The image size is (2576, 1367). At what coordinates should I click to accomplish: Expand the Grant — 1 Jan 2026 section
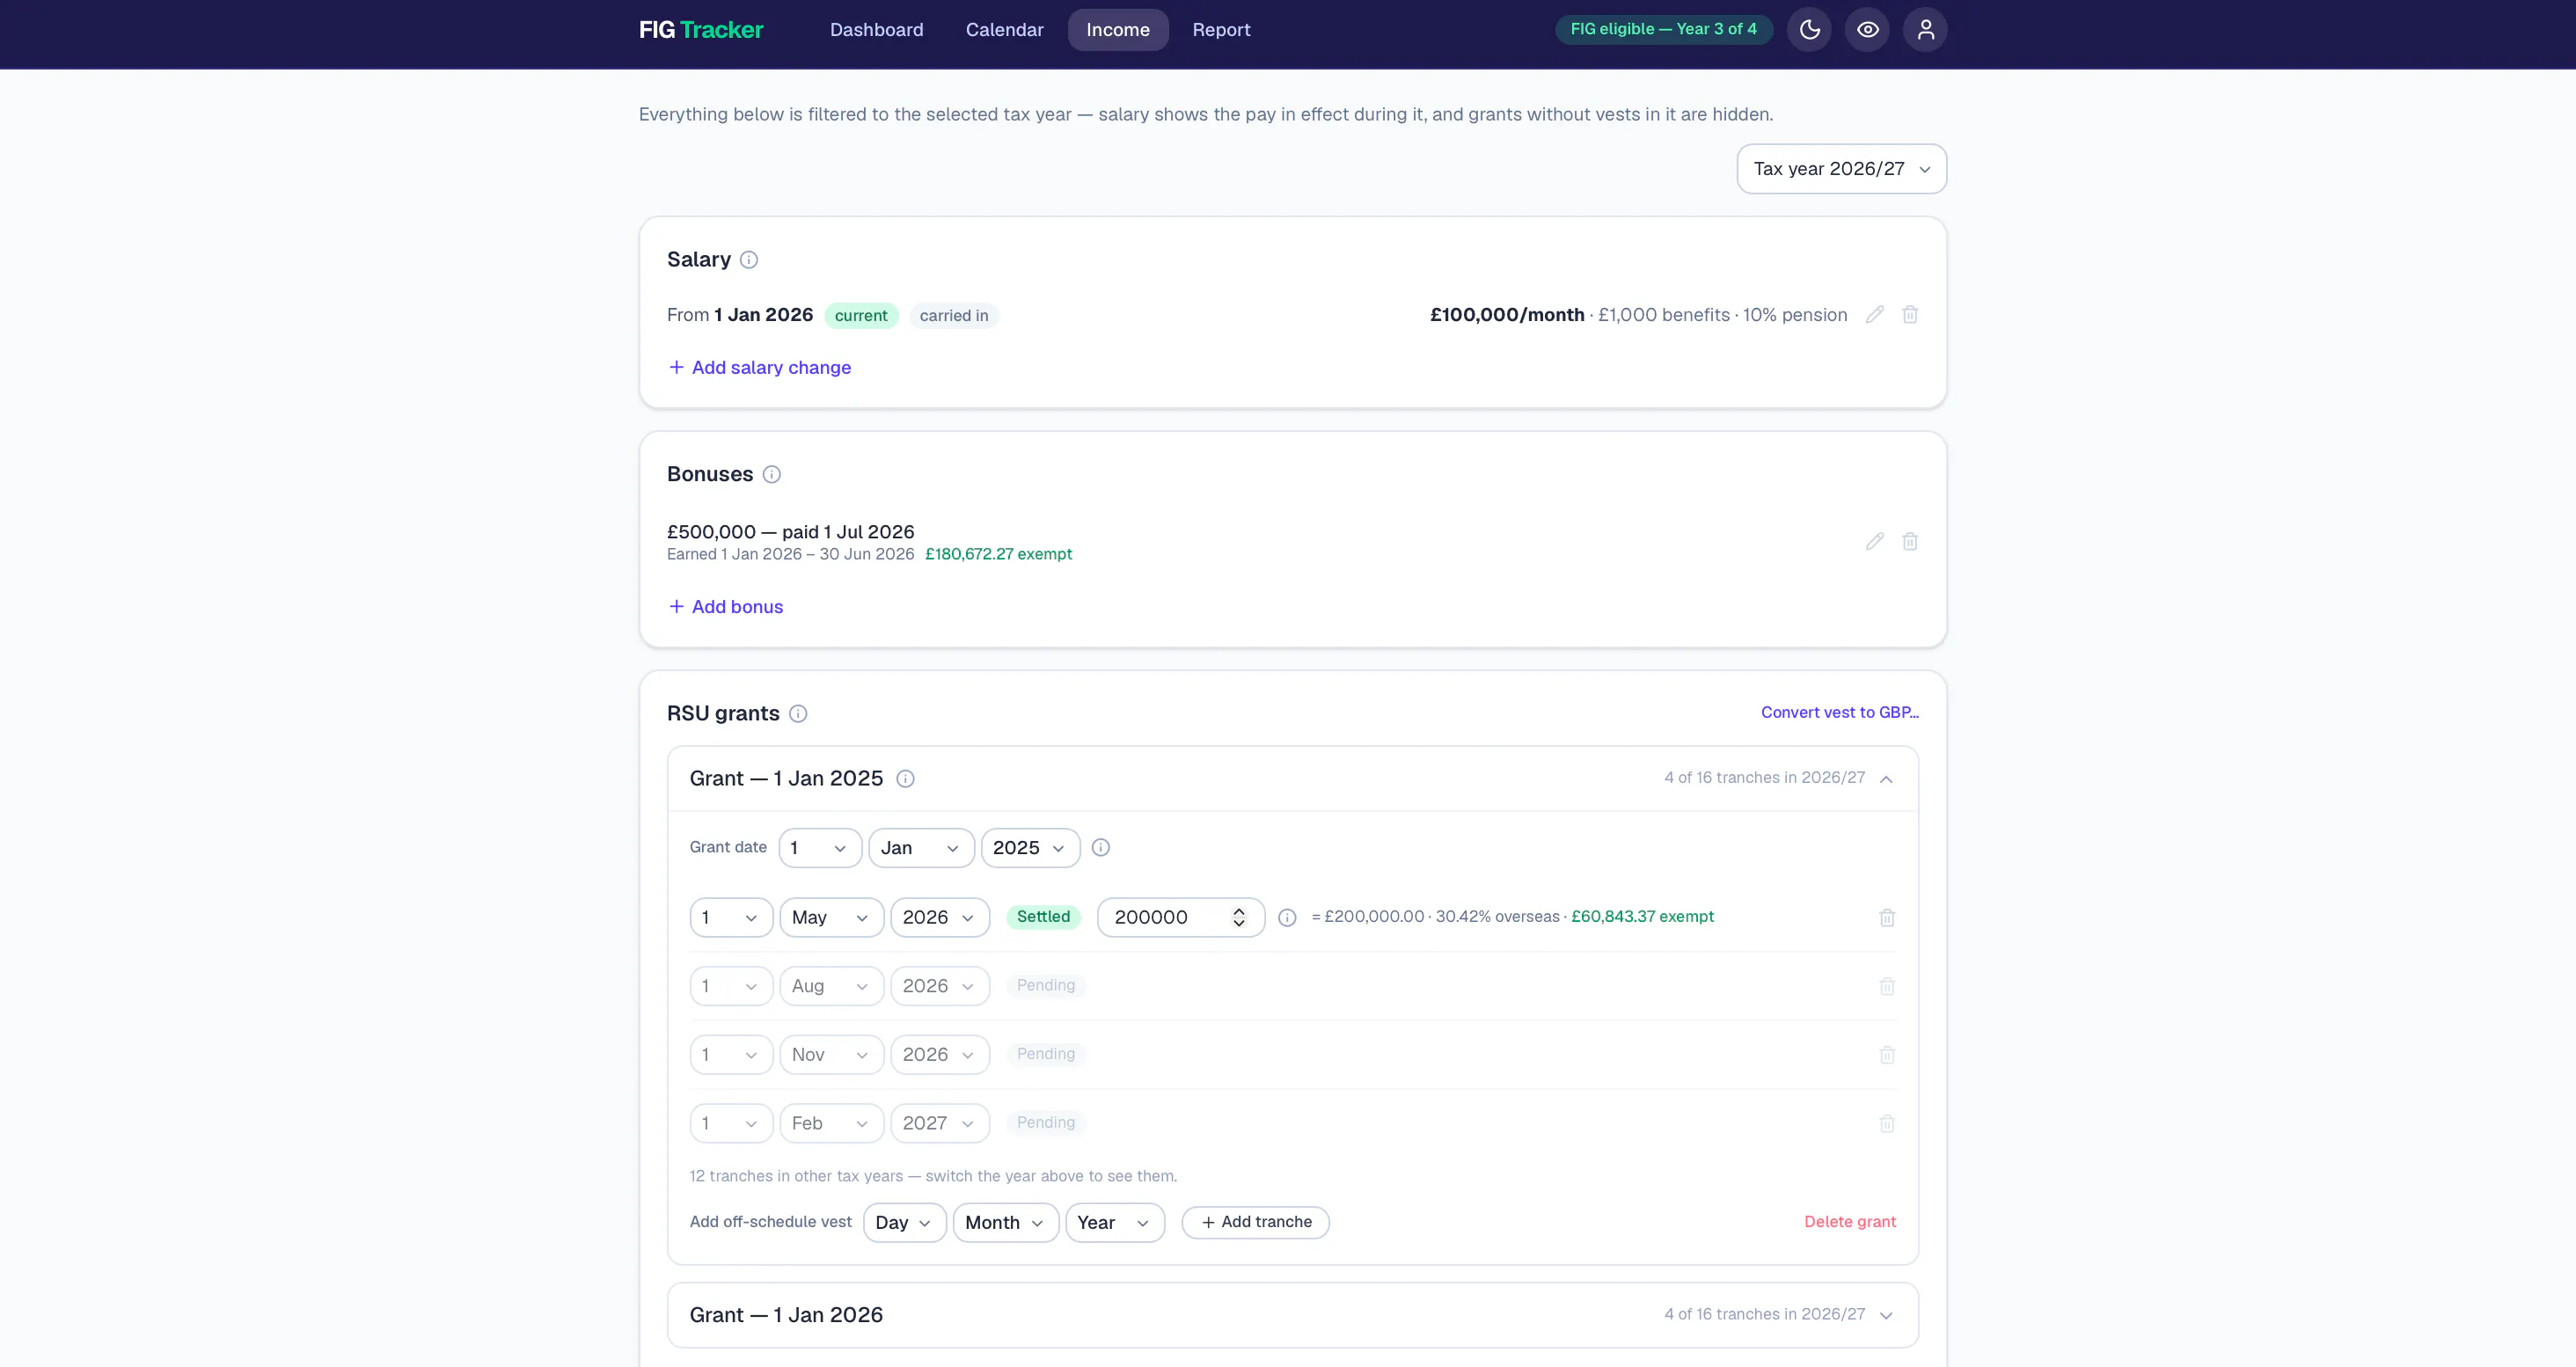(x=1886, y=1316)
